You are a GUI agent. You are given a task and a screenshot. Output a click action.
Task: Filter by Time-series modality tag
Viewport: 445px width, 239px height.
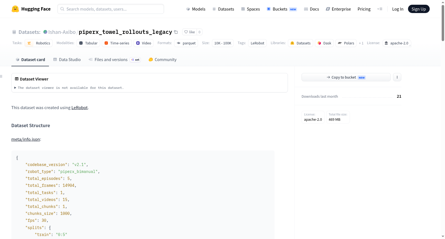[117, 43]
